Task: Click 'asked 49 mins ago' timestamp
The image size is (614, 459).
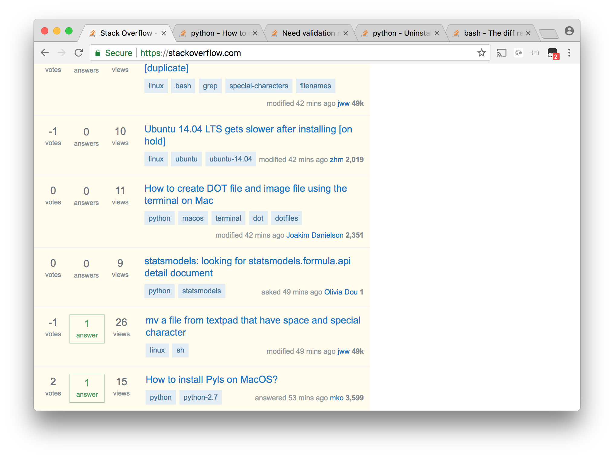Action: 292,292
